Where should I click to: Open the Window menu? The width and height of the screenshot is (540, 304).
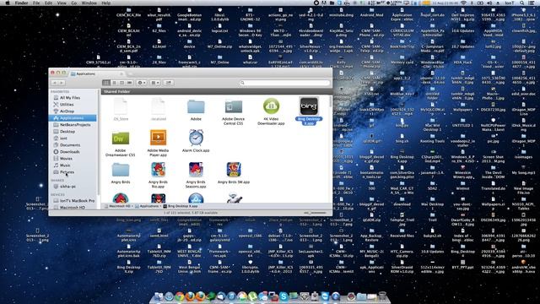89,3
